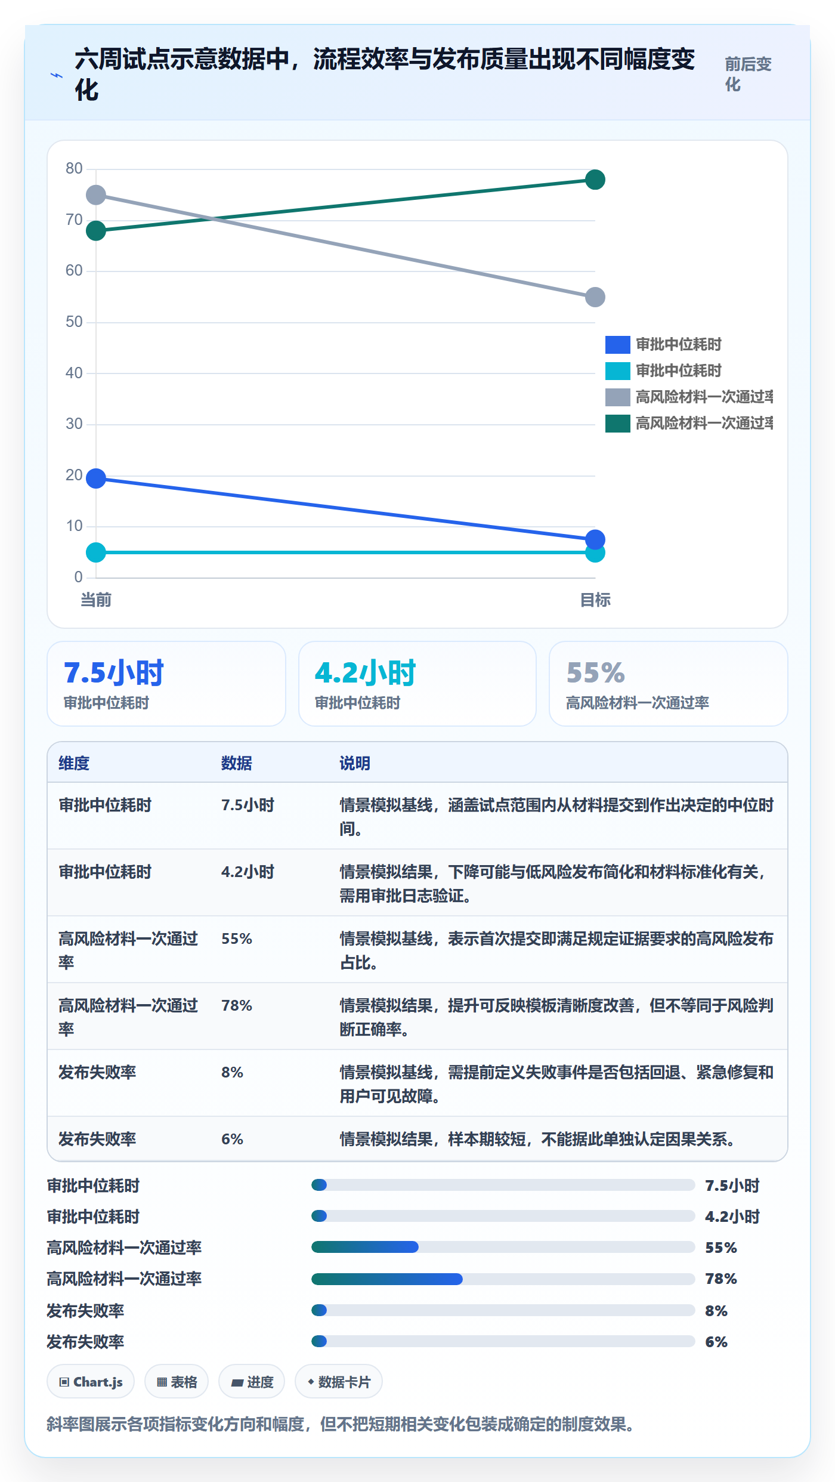Select the blue data point at 目标

pyautogui.click(x=595, y=539)
